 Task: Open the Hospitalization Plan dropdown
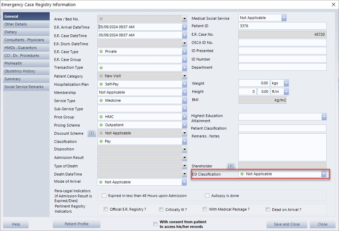pyautogui.click(x=184, y=84)
